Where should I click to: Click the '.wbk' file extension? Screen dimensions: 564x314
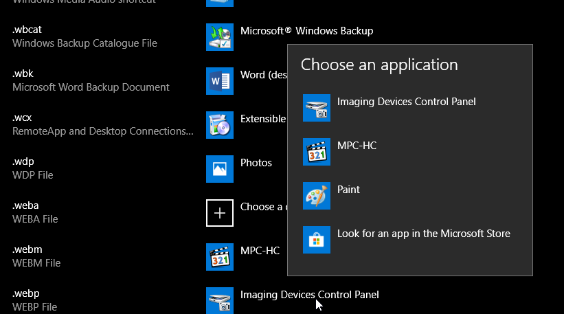23,74
